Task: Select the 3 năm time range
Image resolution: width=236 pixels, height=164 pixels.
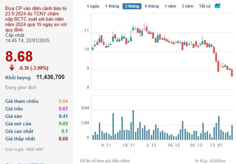Action: coord(187,6)
